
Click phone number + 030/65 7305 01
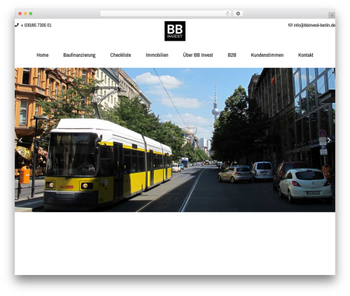[x=36, y=25]
